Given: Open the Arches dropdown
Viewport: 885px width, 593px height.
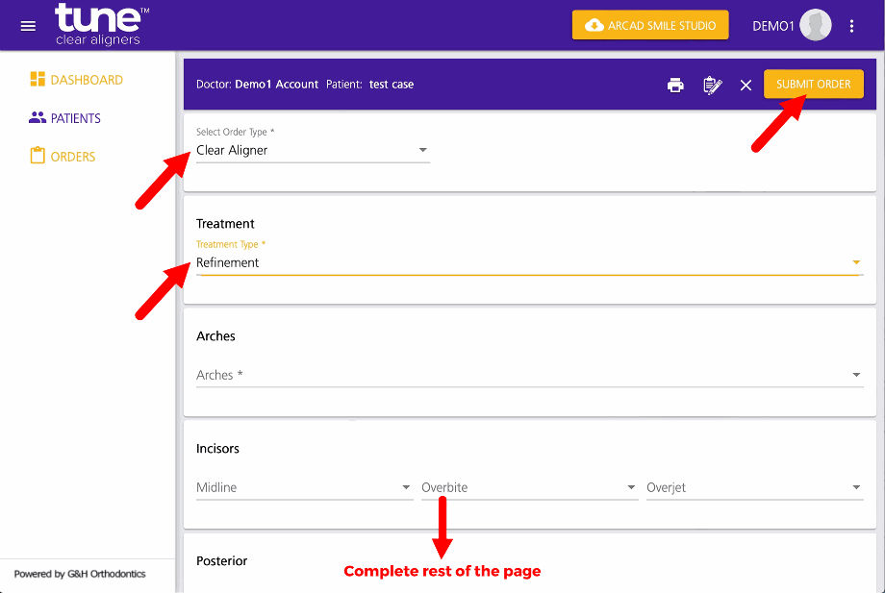Looking at the screenshot, I should click(529, 375).
